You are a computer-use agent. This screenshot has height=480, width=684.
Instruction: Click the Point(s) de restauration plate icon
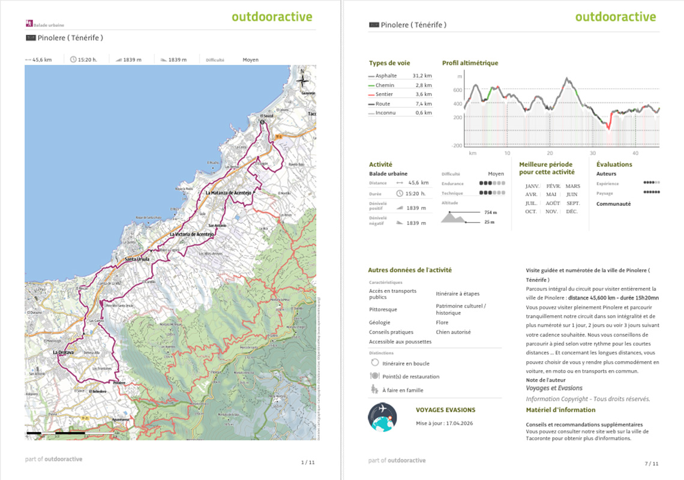pos(375,376)
